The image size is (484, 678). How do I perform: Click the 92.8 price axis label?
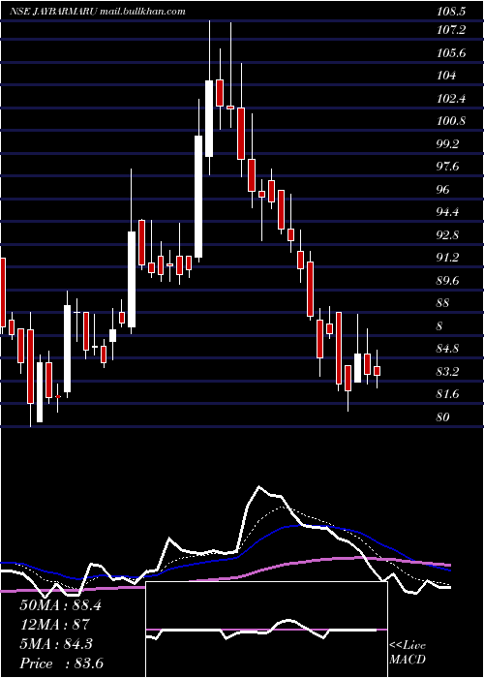coord(448,234)
